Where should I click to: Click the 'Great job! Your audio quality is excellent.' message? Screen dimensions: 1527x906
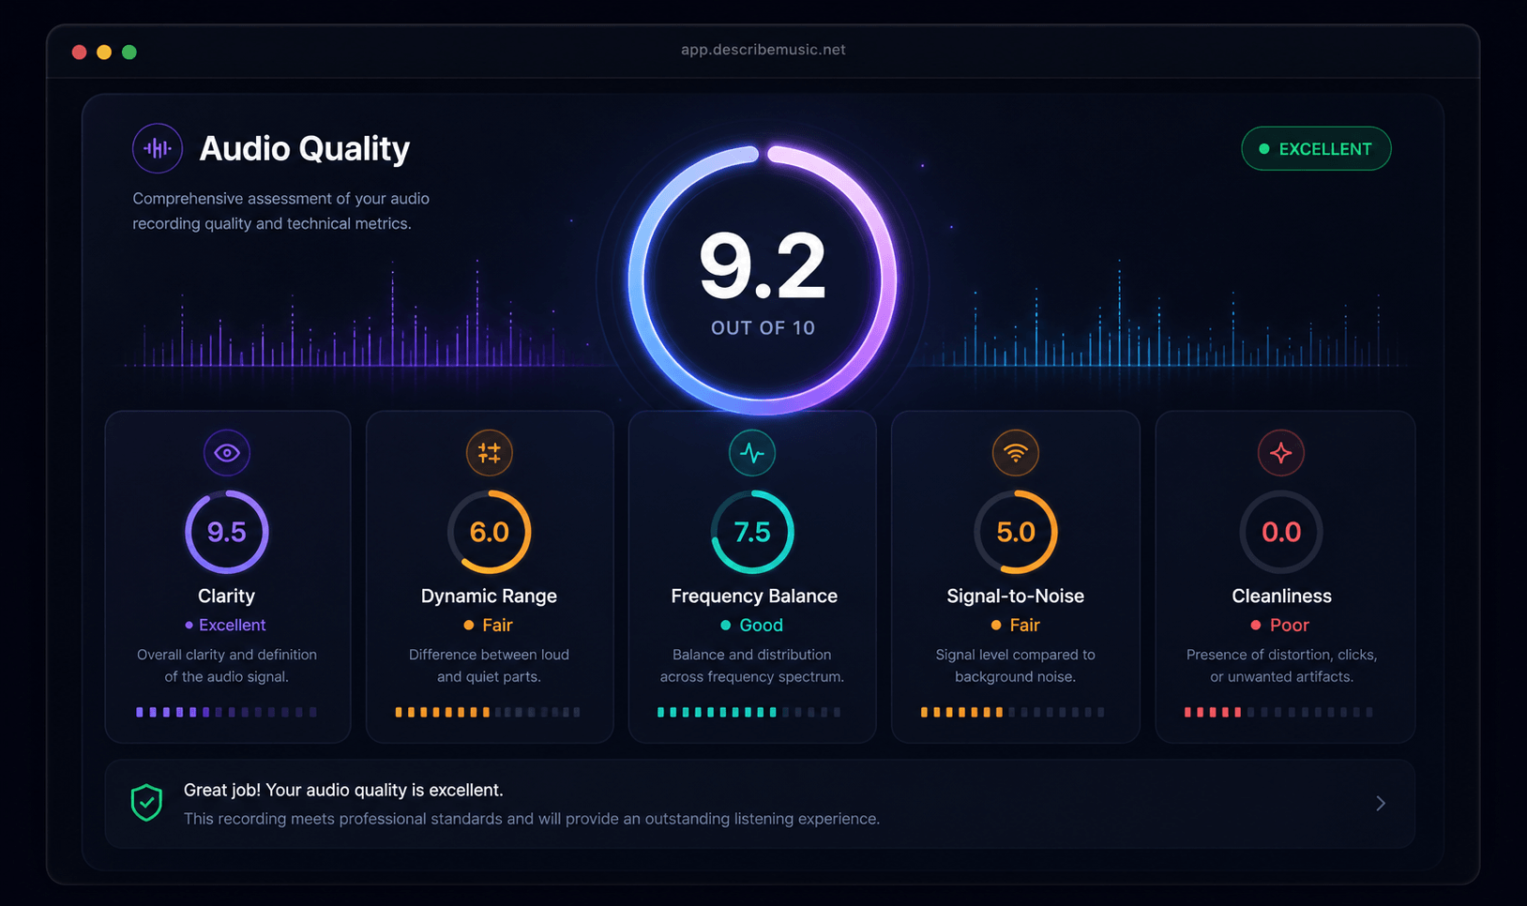pos(343,790)
